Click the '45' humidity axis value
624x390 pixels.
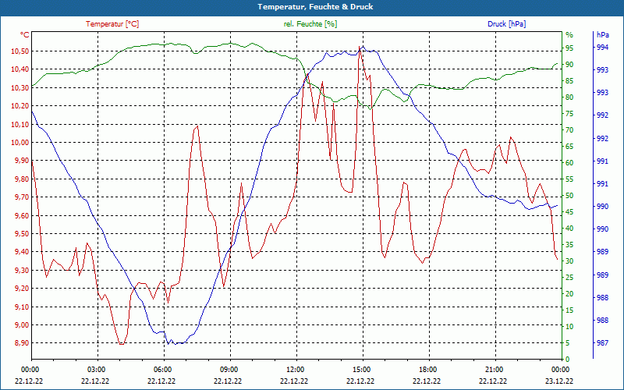(569, 212)
